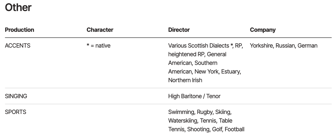Click the "Waterskiing, Tennis, Table" line
The height and width of the screenshot is (136, 336).
[x=200, y=121]
